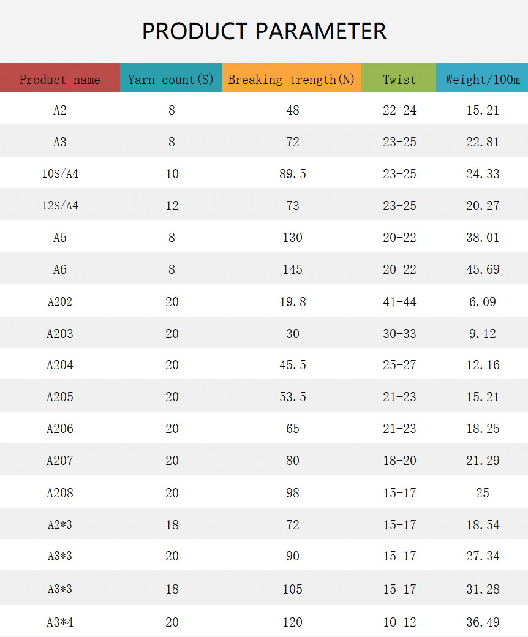Click the A2*3 product name

tap(59, 524)
